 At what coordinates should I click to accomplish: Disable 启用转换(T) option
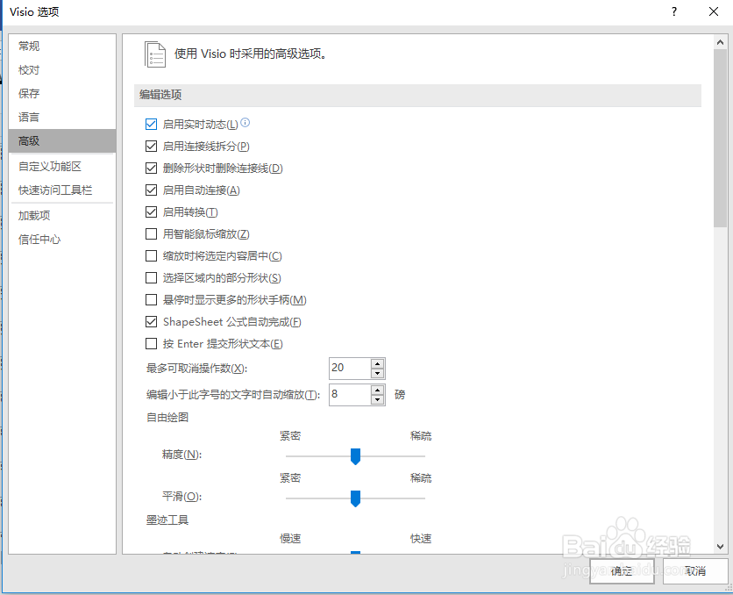(x=151, y=212)
